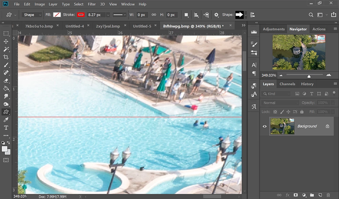
Task: Switch to the Channels tab
Action: click(x=287, y=84)
